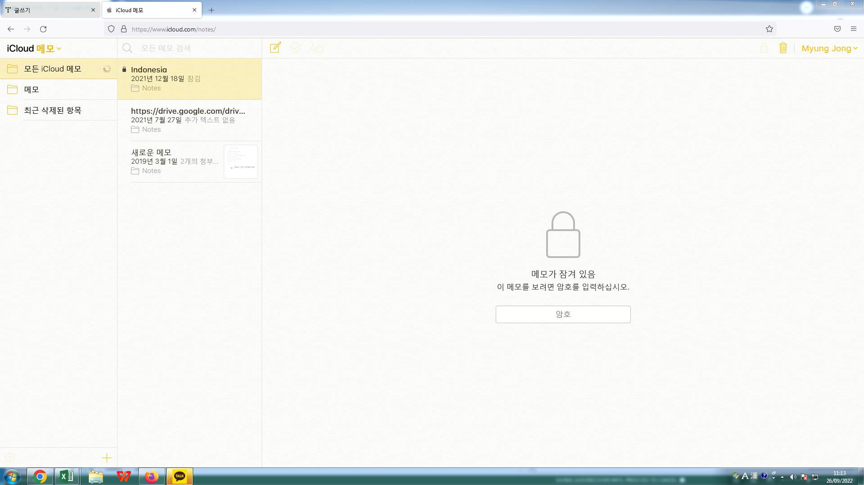Add new folder with plus icon
The width and height of the screenshot is (864, 485).
107,458
